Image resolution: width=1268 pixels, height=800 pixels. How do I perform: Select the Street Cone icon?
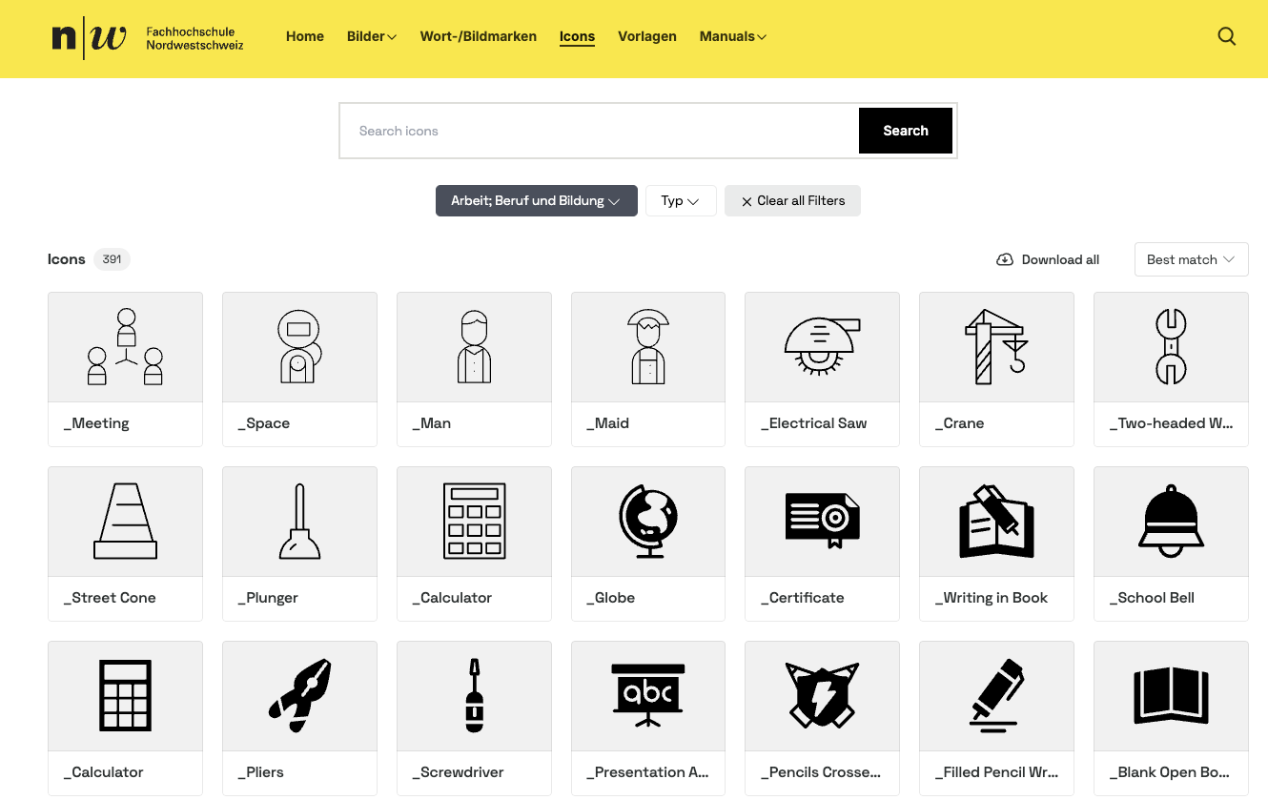pyautogui.click(x=125, y=522)
